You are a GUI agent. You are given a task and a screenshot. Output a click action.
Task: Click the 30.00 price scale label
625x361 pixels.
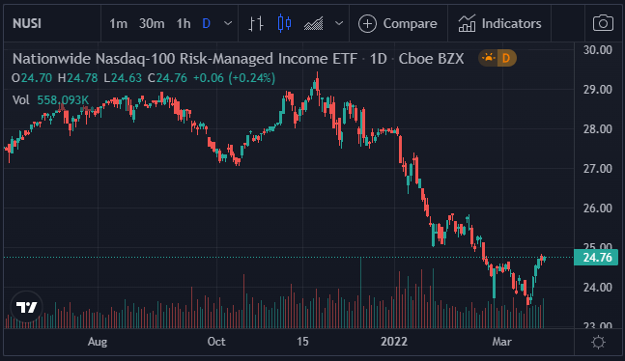(x=598, y=50)
